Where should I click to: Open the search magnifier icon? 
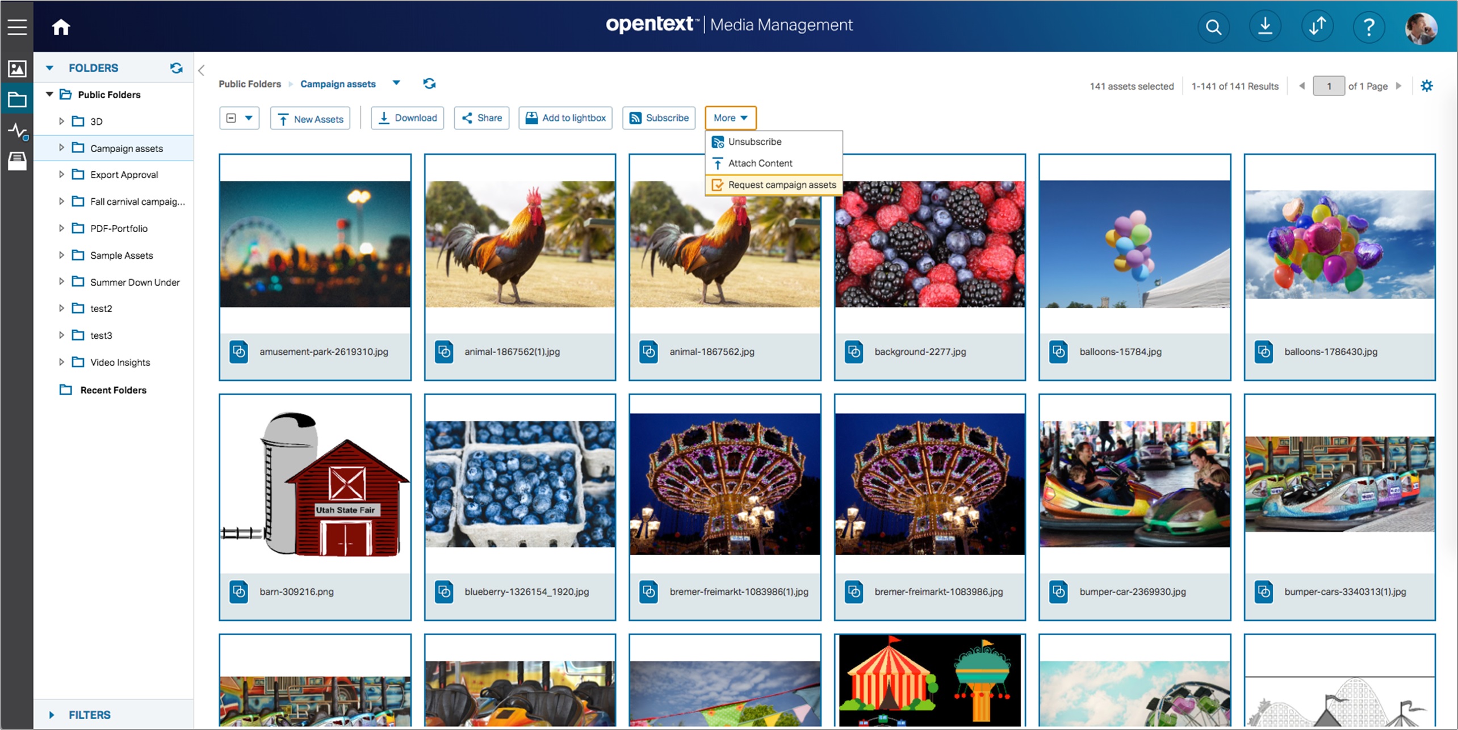(1213, 27)
